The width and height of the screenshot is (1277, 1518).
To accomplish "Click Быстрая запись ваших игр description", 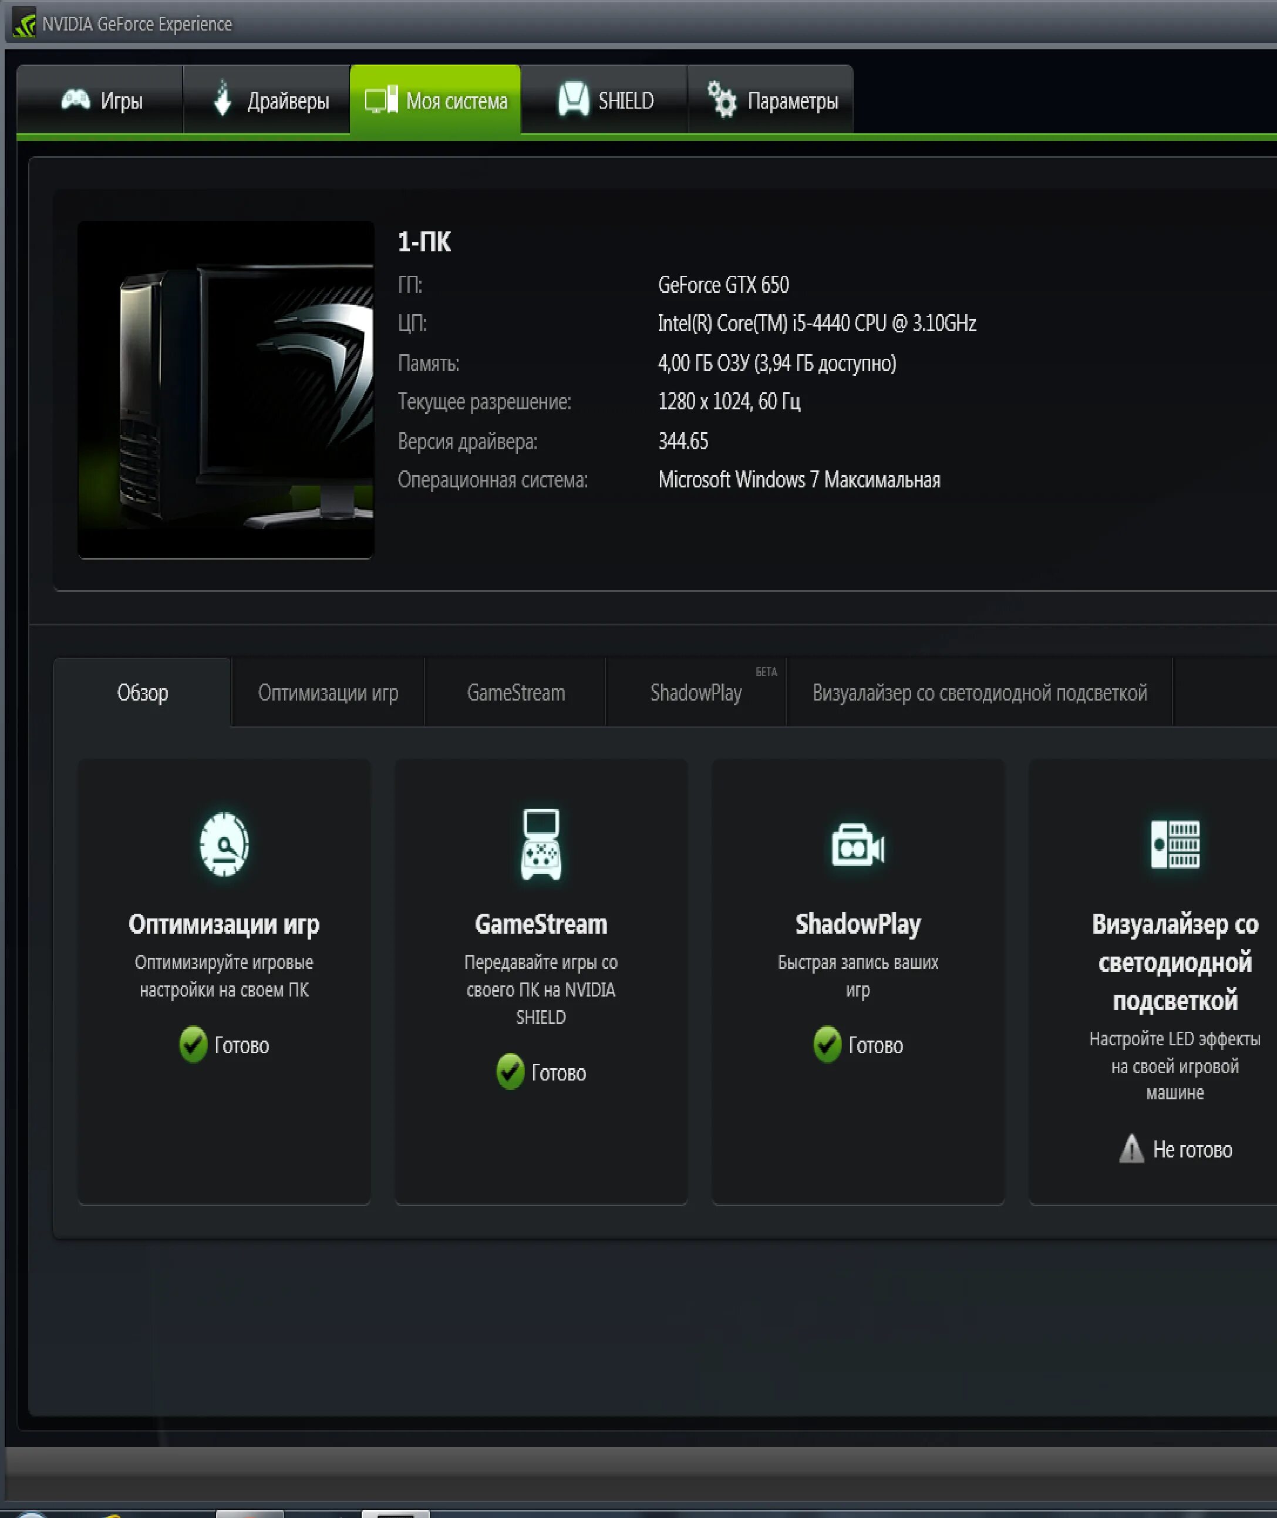I will click(858, 976).
